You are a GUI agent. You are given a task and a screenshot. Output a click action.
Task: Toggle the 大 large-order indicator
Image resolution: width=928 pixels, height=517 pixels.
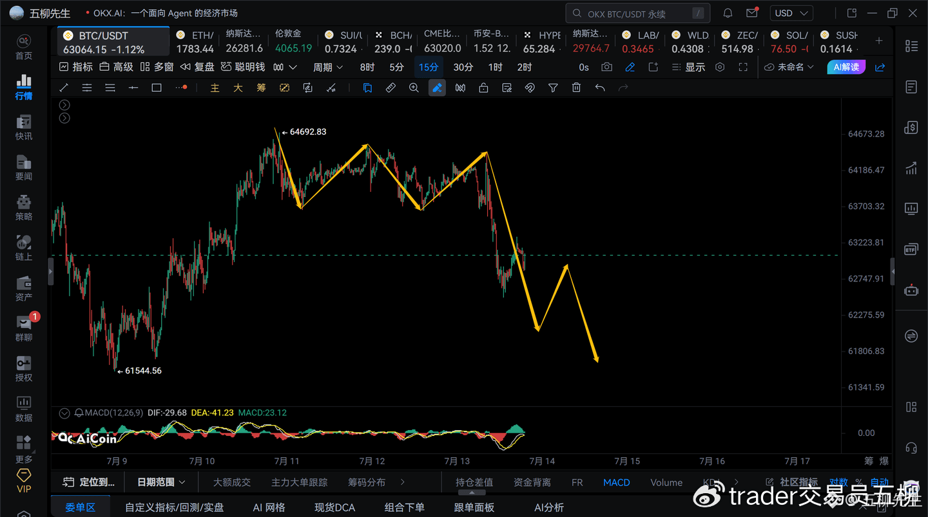tap(238, 88)
